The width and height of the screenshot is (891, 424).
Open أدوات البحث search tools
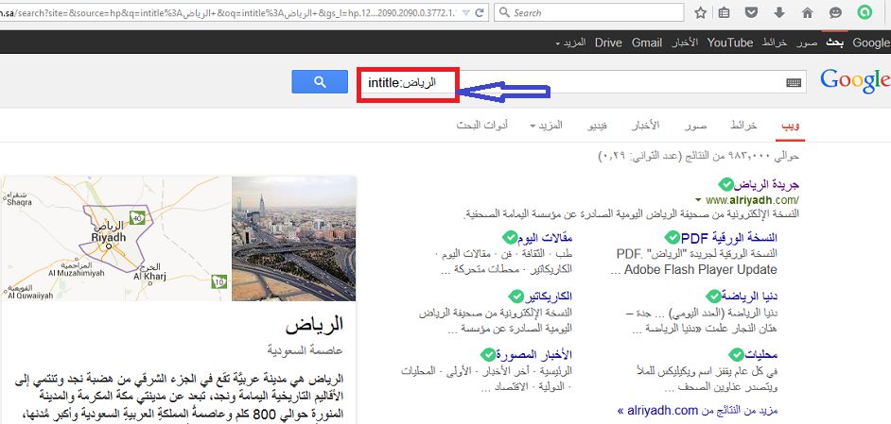(x=482, y=126)
